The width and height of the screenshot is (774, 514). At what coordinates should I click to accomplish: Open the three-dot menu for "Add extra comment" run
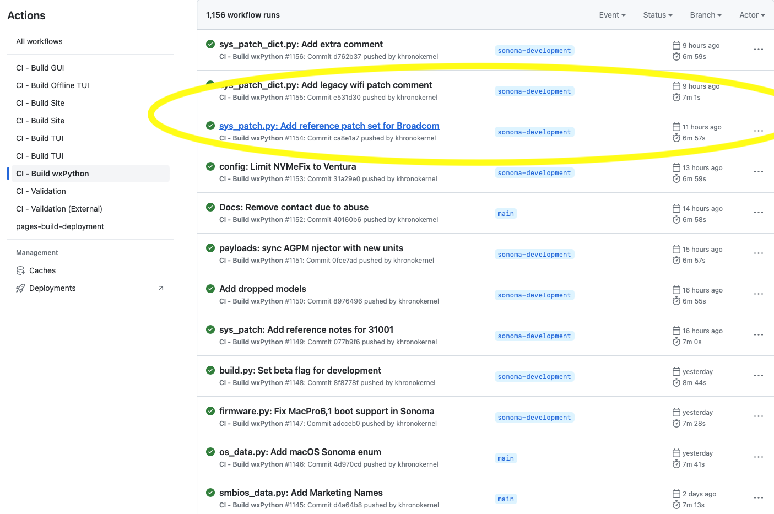(759, 50)
